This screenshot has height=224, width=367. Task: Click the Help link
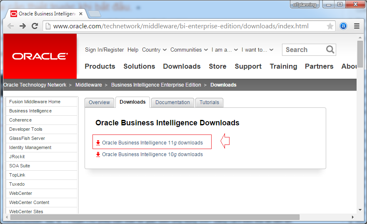pyautogui.click(x=133, y=50)
